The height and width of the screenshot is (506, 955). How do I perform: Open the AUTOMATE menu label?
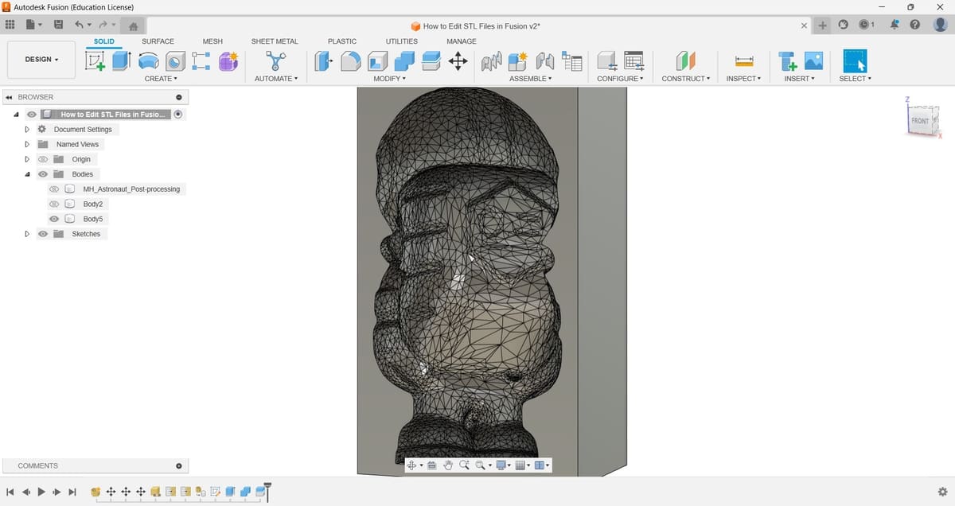(x=276, y=79)
